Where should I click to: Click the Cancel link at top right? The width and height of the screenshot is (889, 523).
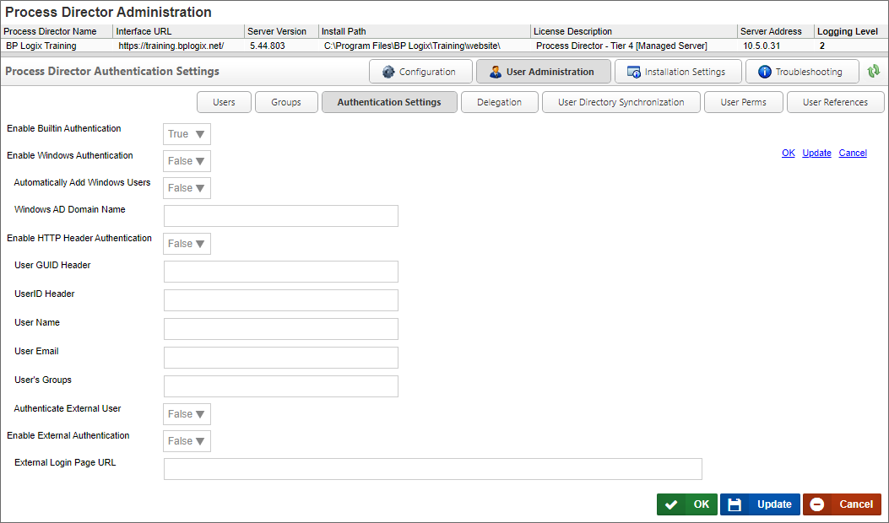point(853,153)
